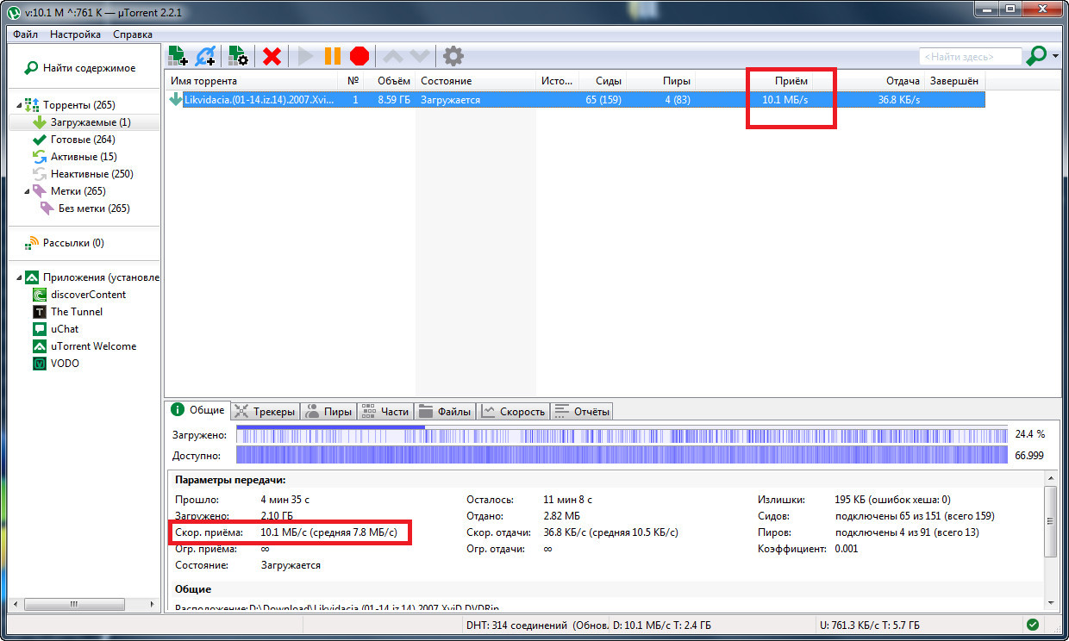The image size is (1069, 641).
Task: Switch to the Файлы tab
Action: pos(446,411)
